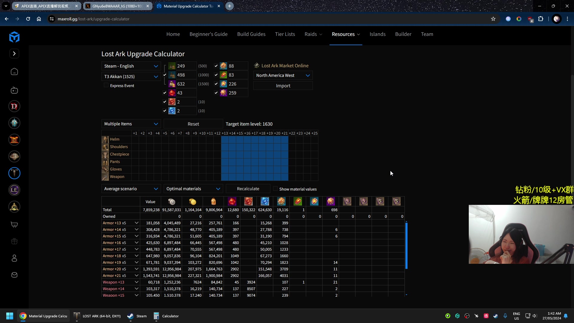Click the Shards icon column header
The height and width of the screenshot is (323, 574).
[x=214, y=202]
